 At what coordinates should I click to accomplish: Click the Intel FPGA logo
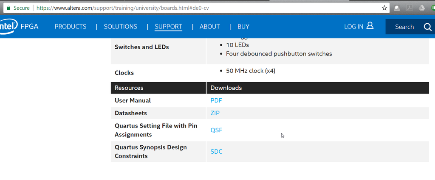pyautogui.click(x=19, y=27)
